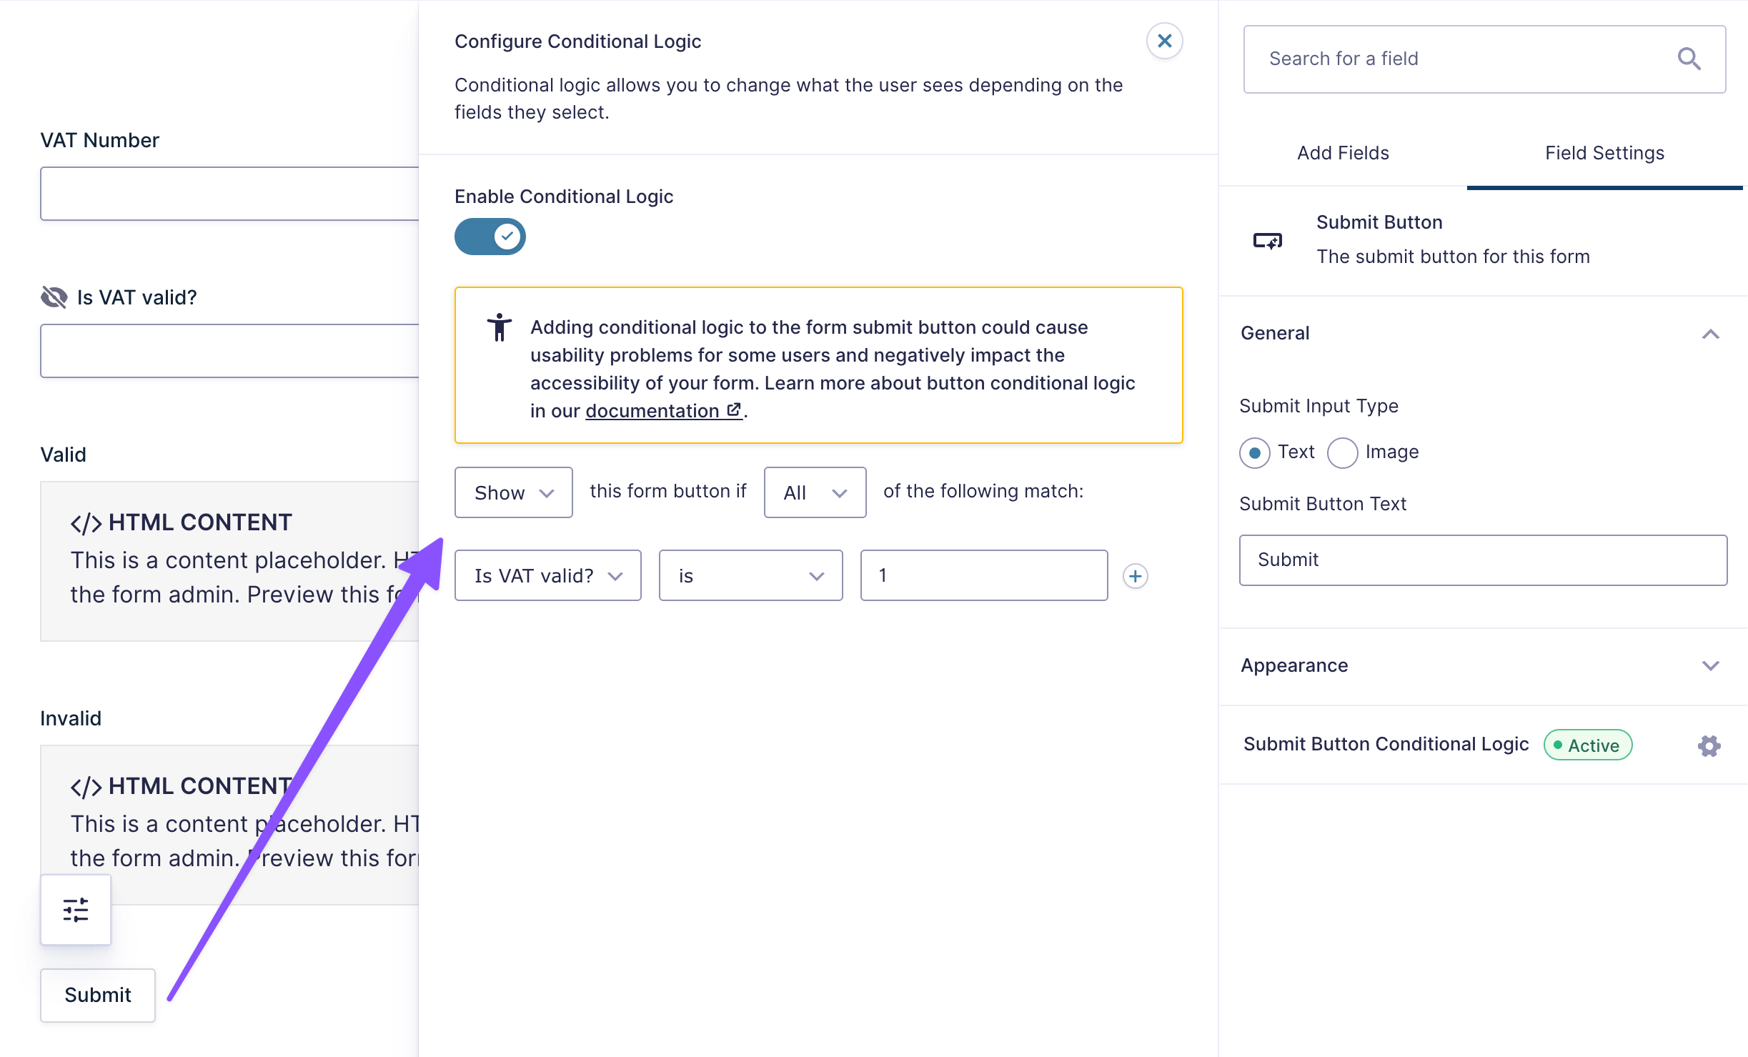Select the Text submit input type
The height and width of the screenshot is (1057, 1748).
click(1254, 453)
